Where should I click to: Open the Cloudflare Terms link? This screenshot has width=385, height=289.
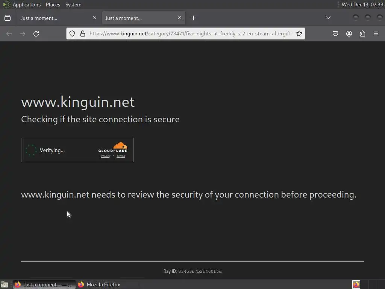(121, 156)
